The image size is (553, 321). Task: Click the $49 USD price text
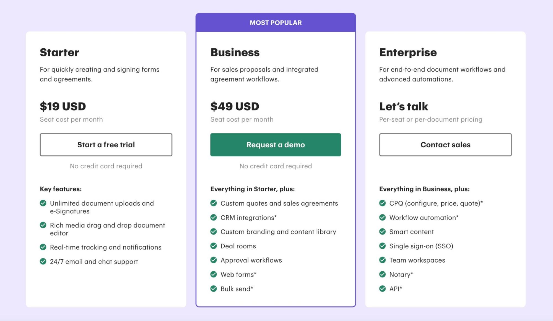coord(235,106)
